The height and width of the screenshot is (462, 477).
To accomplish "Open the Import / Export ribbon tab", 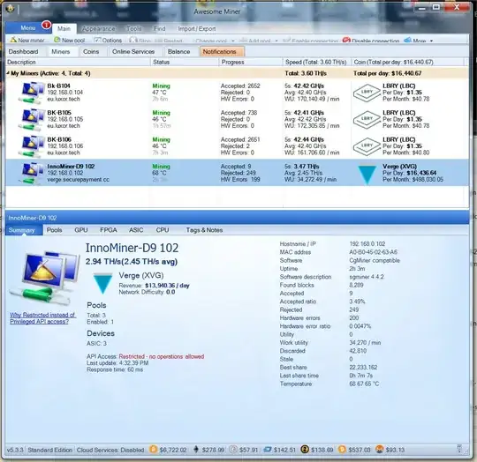I will [x=196, y=29].
